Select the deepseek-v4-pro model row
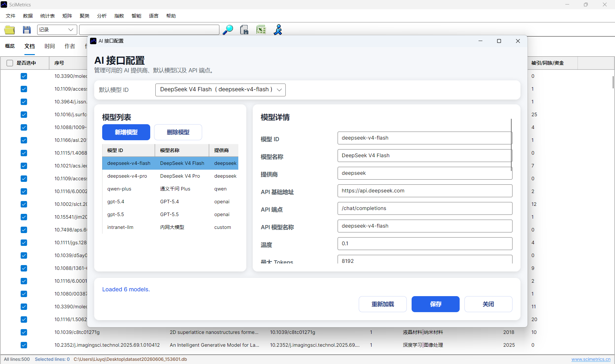The width and height of the screenshot is (615, 364). pyautogui.click(x=170, y=176)
